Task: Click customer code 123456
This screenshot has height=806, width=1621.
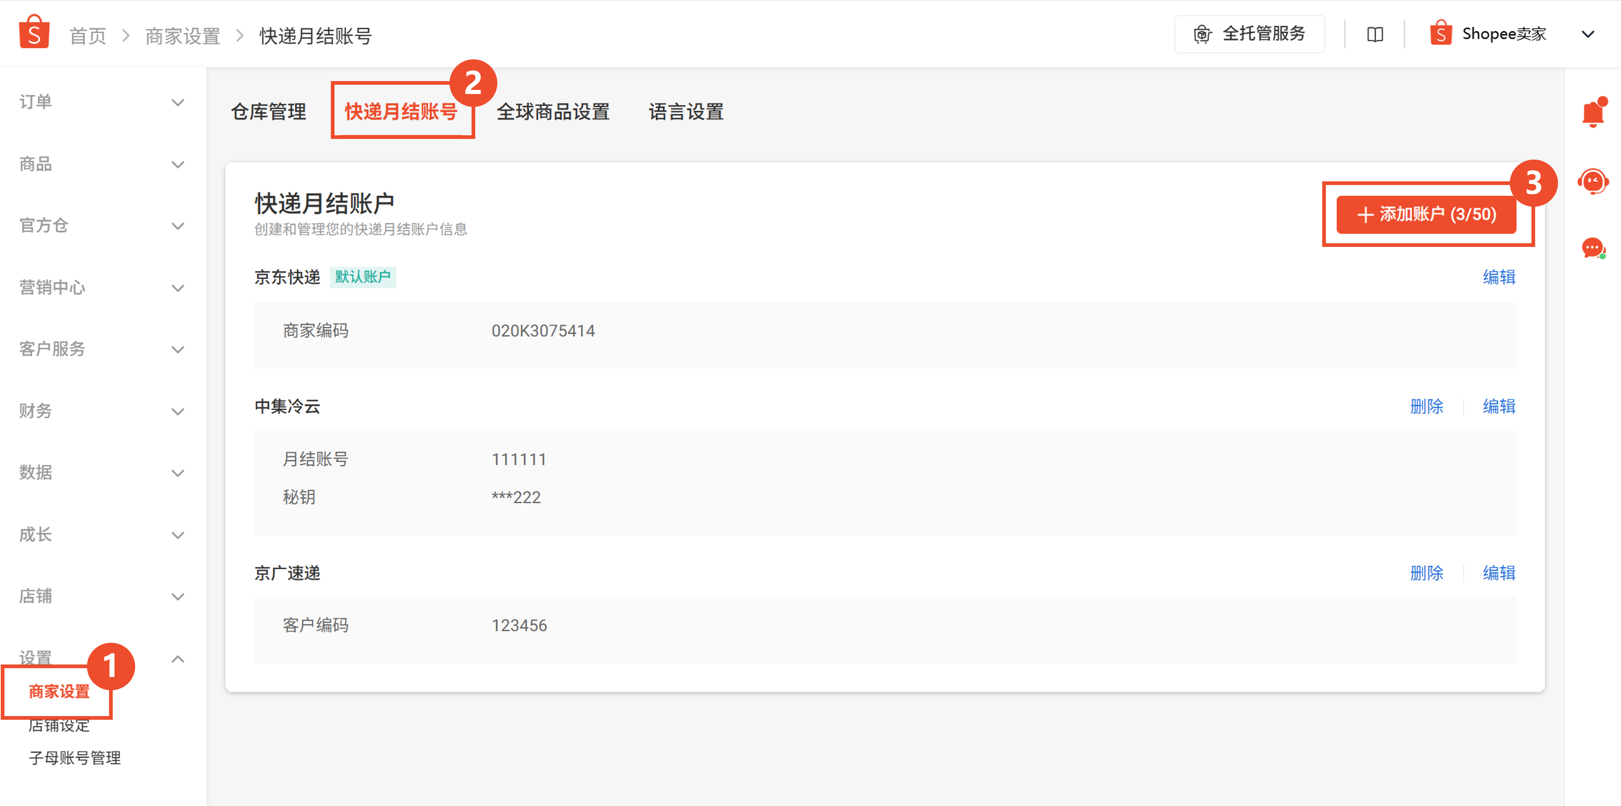Action: click(519, 626)
